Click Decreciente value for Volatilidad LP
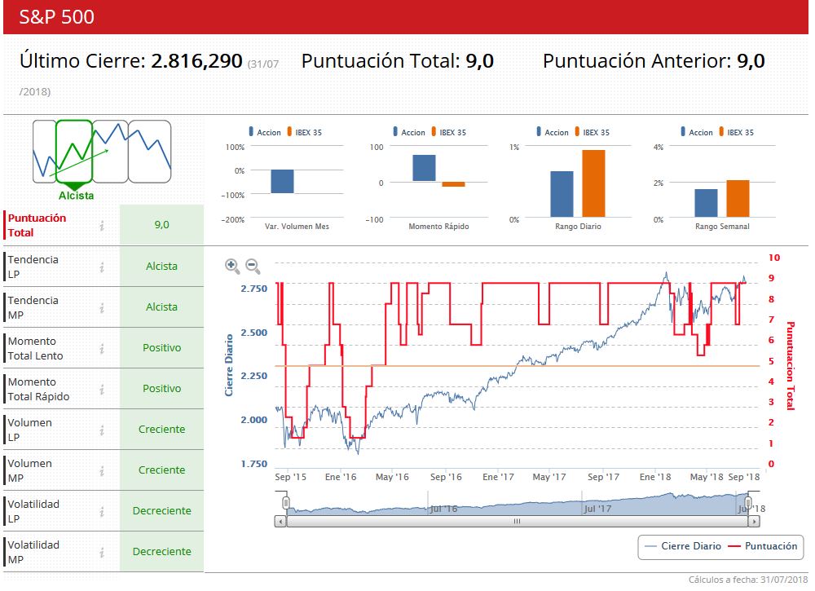This screenshot has height=591, width=815. point(161,511)
